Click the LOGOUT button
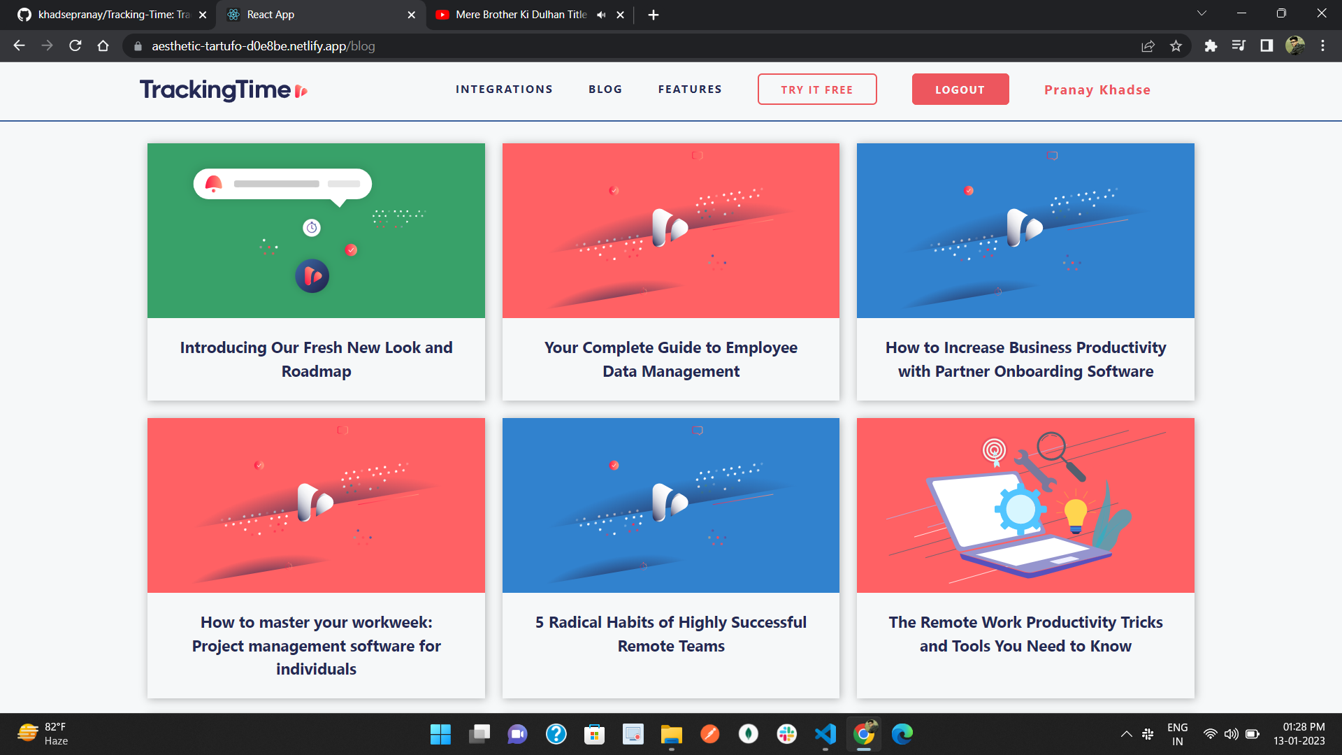 [x=960, y=89]
